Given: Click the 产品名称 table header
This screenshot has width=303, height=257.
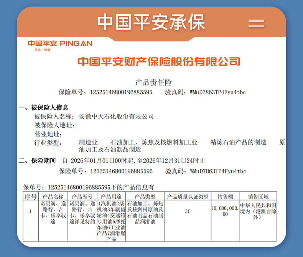Looking at the screenshot, I should (x=53, y=196).
